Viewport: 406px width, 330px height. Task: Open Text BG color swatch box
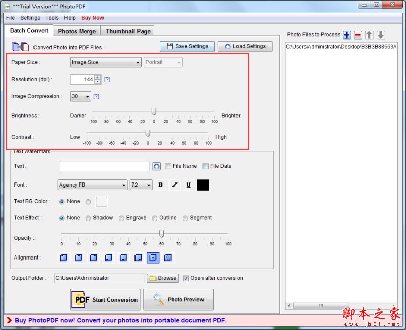pos(101,202)
